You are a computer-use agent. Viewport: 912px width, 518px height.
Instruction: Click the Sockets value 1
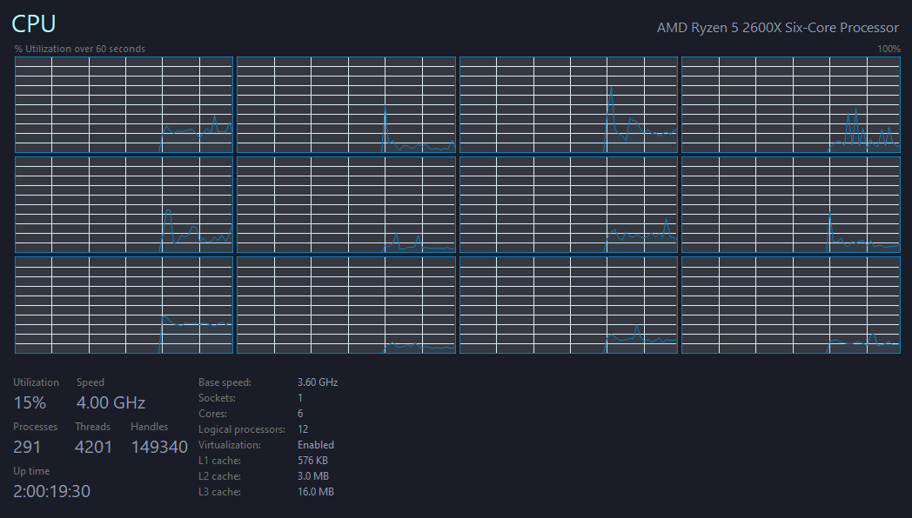pos(300,398)
